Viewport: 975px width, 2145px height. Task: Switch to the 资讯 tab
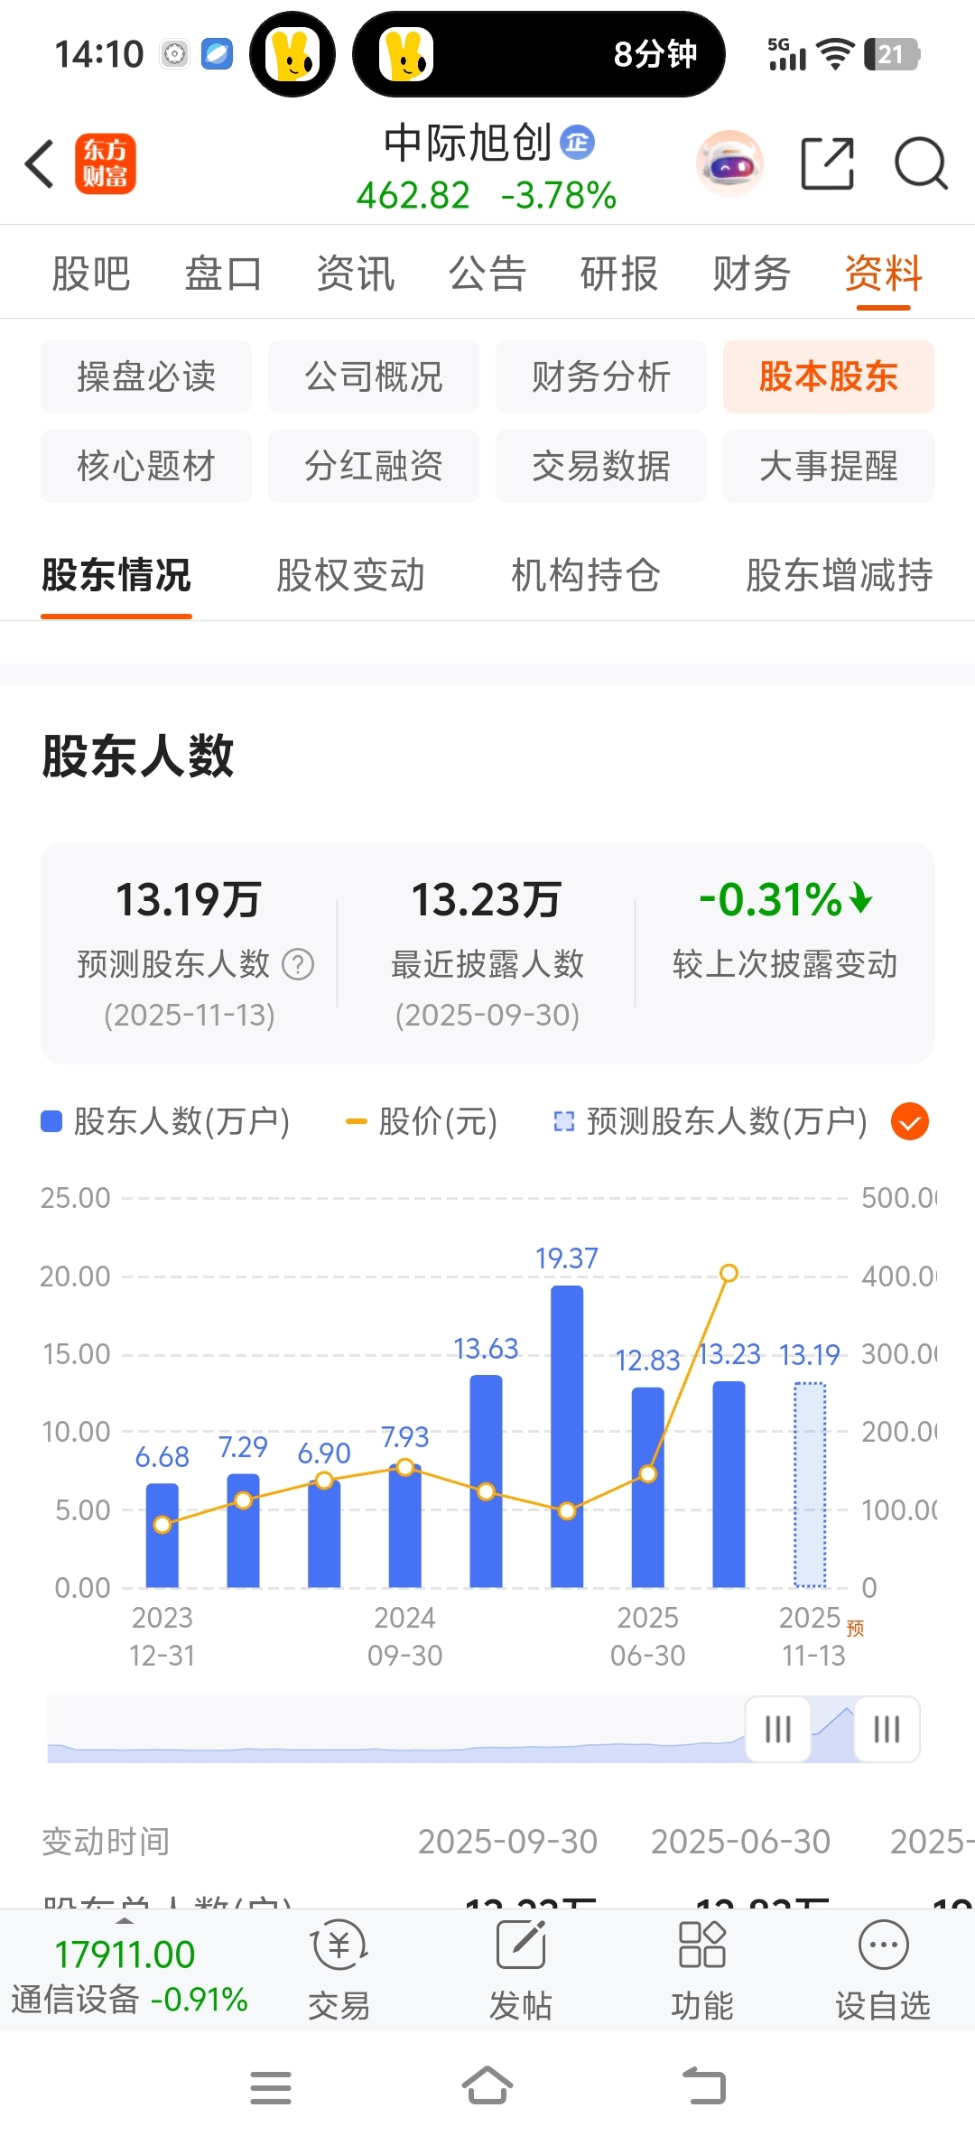(356, 274)
